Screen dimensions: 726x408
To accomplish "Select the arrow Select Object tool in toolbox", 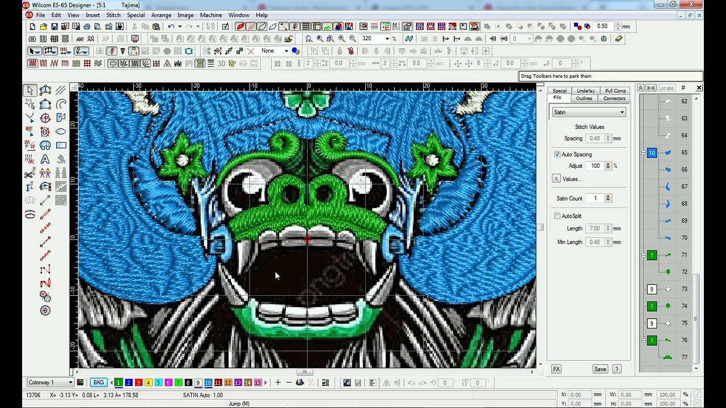I will [x=30, y=90].
